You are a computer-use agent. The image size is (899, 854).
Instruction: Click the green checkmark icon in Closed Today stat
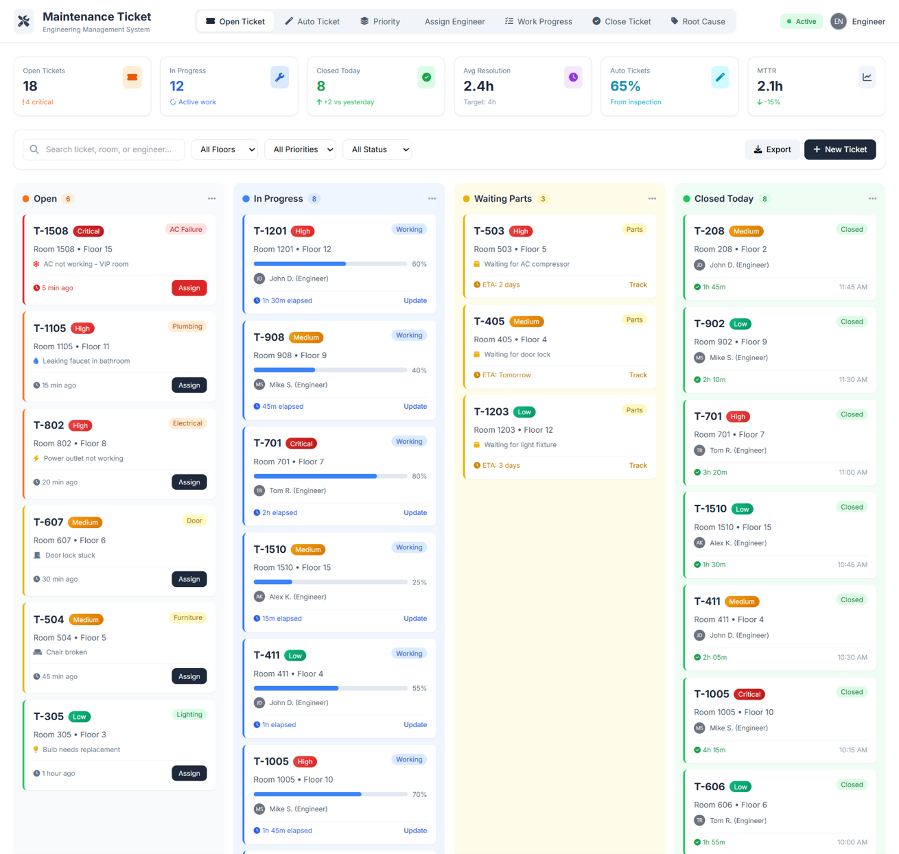point(426,77)
